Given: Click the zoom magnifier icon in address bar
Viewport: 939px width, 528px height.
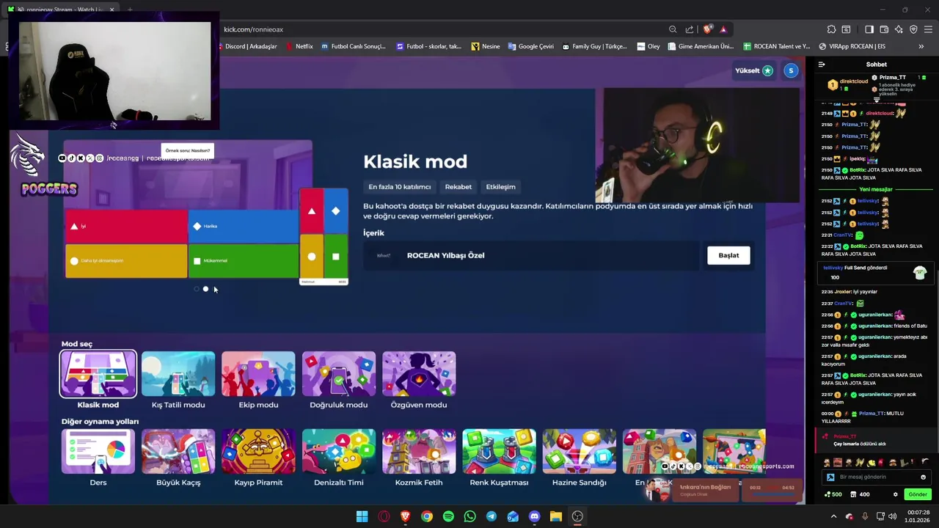Looking at the screenshot, I should pyautogui.click(x=673, y=29).
